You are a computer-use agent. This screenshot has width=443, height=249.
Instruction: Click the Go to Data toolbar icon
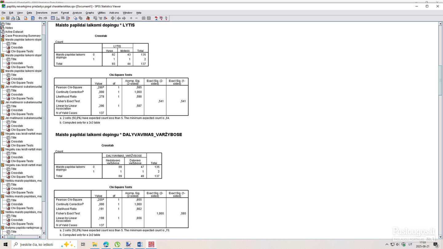(x=53, y=18)
